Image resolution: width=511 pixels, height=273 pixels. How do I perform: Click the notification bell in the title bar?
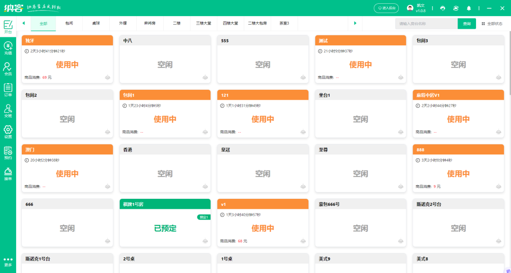[468, 8]
